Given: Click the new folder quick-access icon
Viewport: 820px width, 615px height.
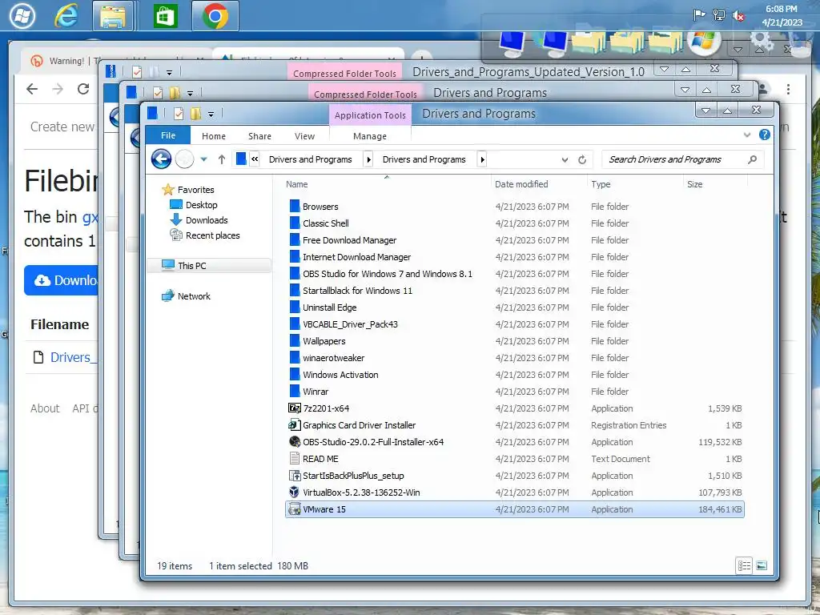Looking at the screenshot, I should coord(195,113).
